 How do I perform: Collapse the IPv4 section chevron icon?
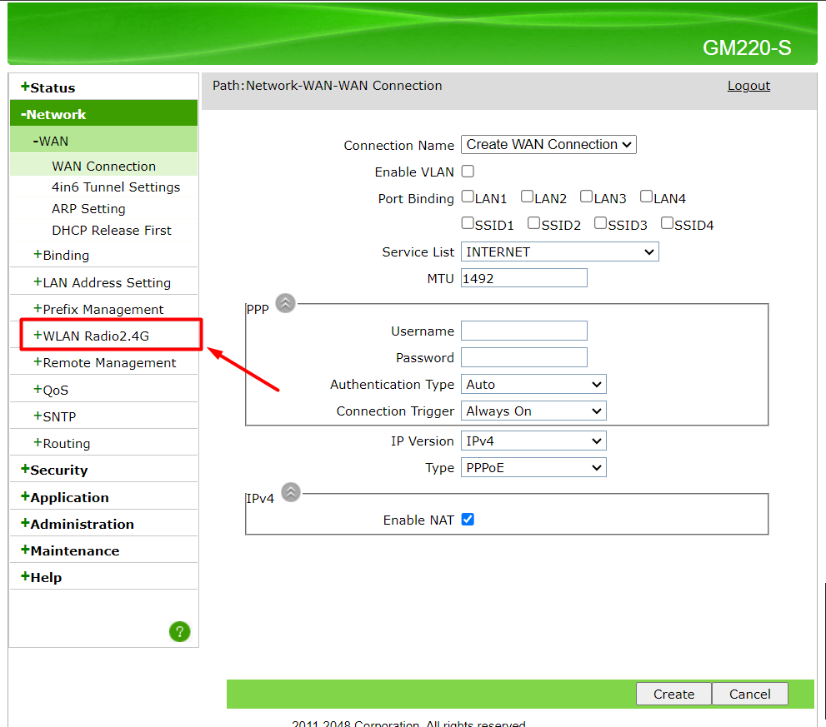290,492
